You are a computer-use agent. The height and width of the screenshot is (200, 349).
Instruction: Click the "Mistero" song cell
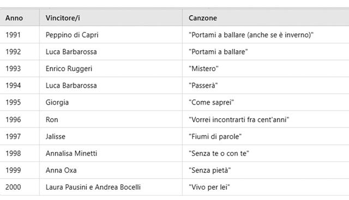[x=266, y=69]
